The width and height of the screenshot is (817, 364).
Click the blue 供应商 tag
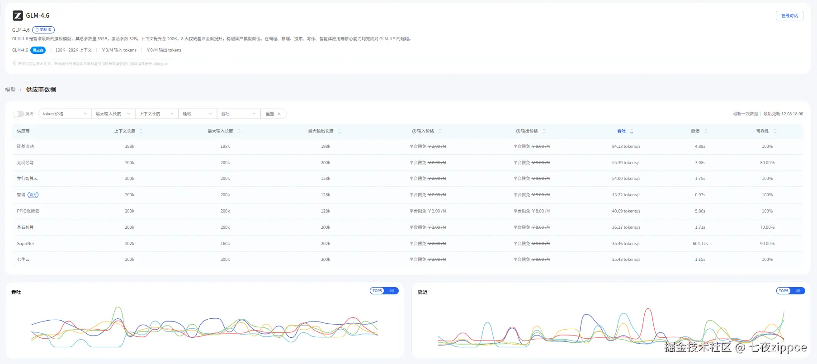pyautogui.click(x=38, y=50)
